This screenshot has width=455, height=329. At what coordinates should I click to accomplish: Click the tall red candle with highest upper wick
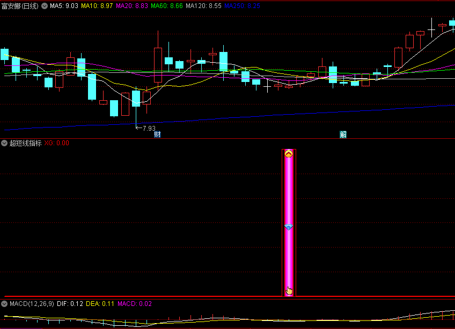point(158,65)
